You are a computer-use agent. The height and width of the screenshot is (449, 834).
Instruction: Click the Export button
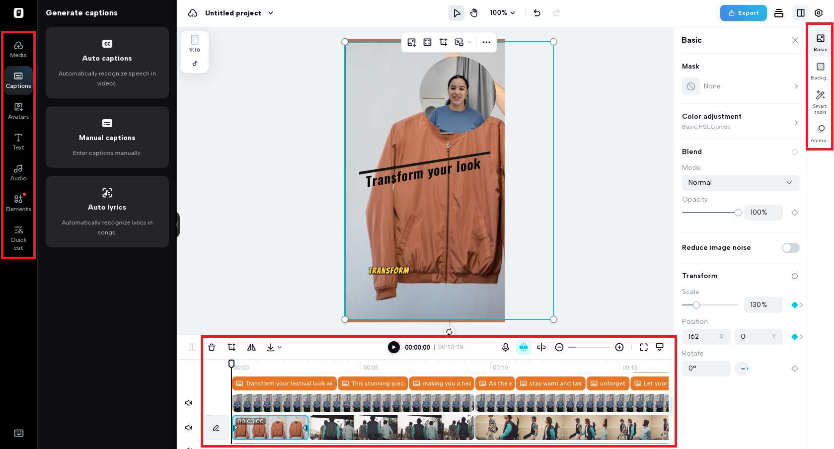(x=743, y=13)
